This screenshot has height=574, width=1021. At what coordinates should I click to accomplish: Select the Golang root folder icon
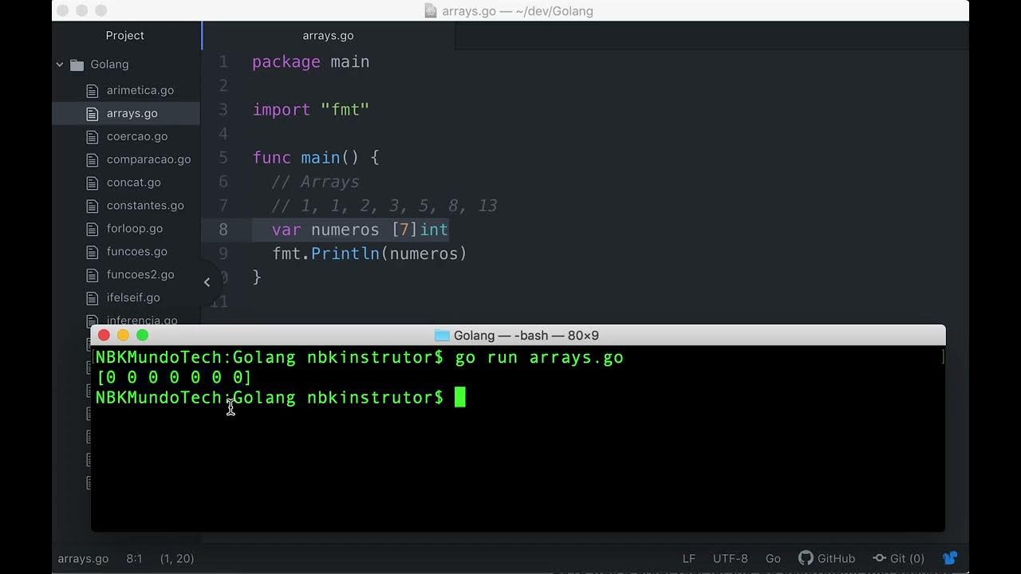[77, 65]
